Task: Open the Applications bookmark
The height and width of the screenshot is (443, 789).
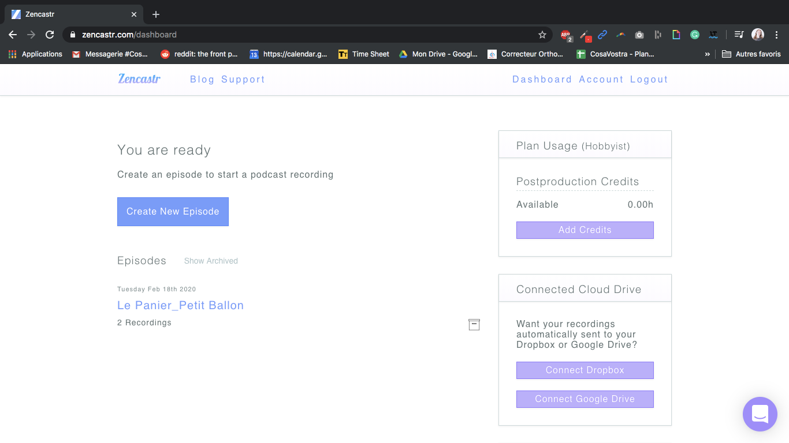Action: click(x=36, y=54)
